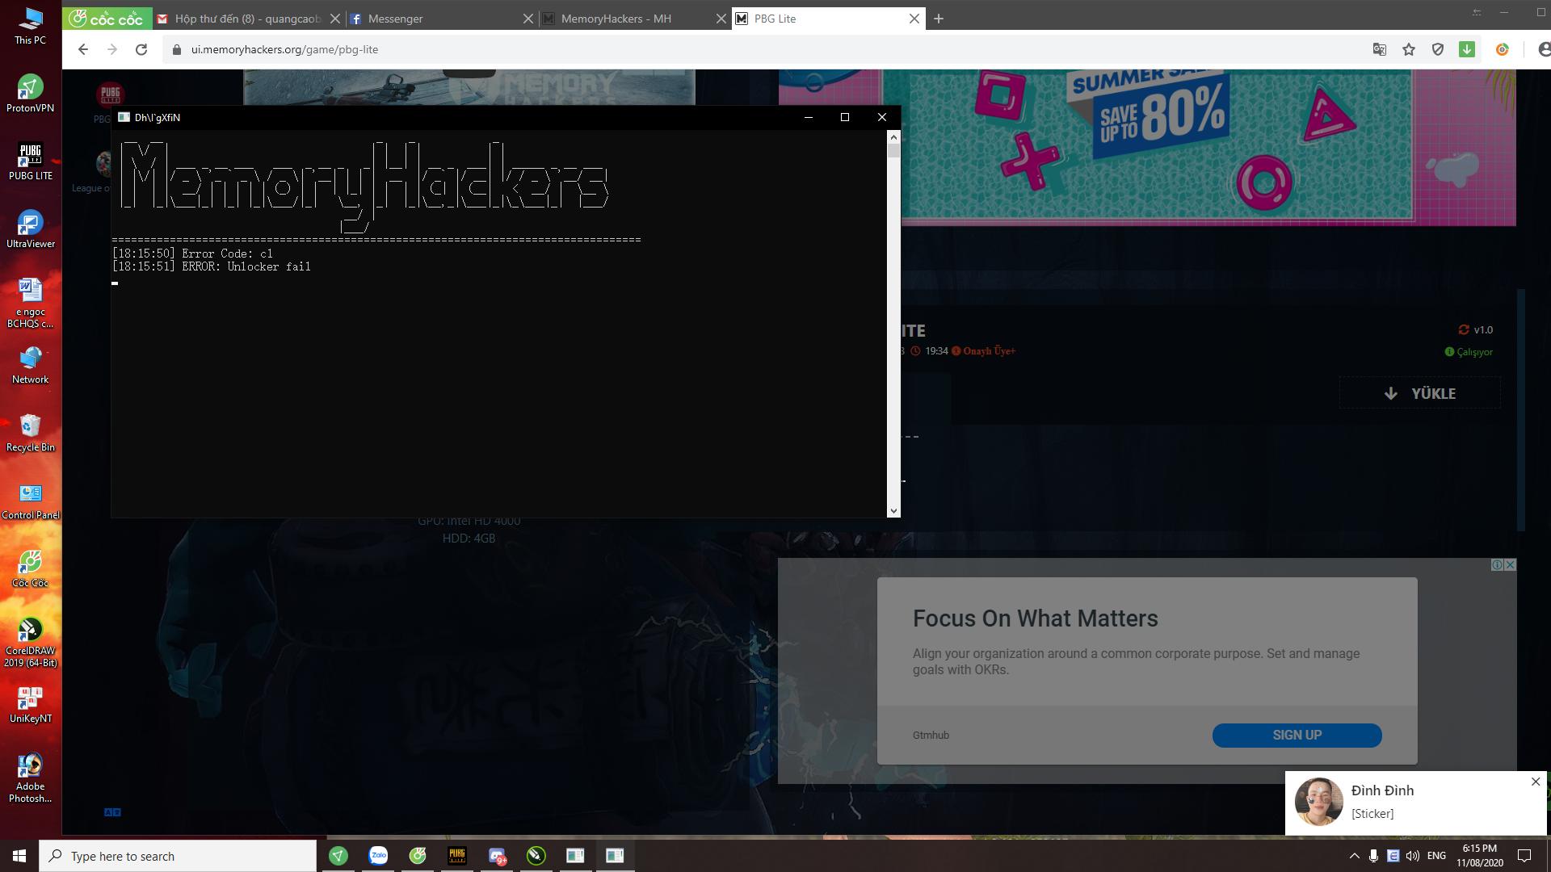Image resolution: width=1551 pixels, height=872 pixels.
Task: Open the Cốc Cốc taskbar icon
Action: [x=418, y=856]
